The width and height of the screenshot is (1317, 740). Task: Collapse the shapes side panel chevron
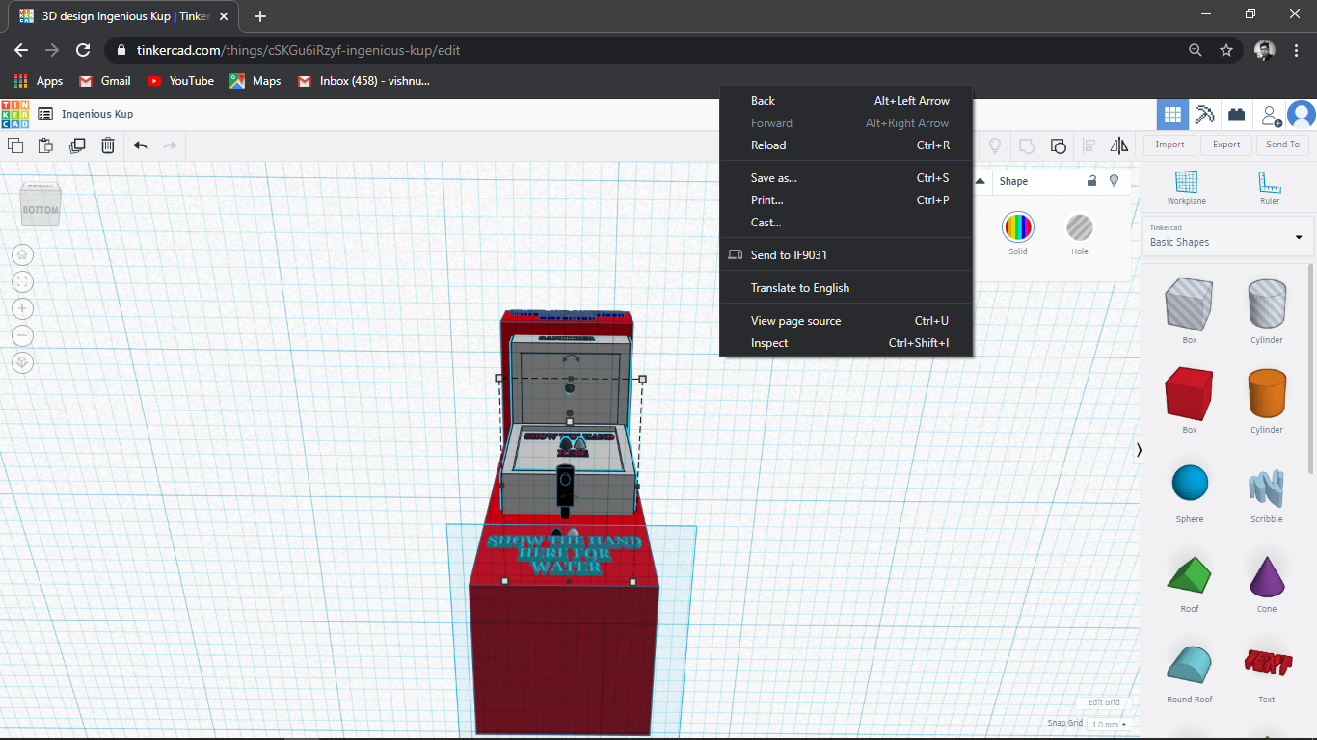tap(1139, 450)
